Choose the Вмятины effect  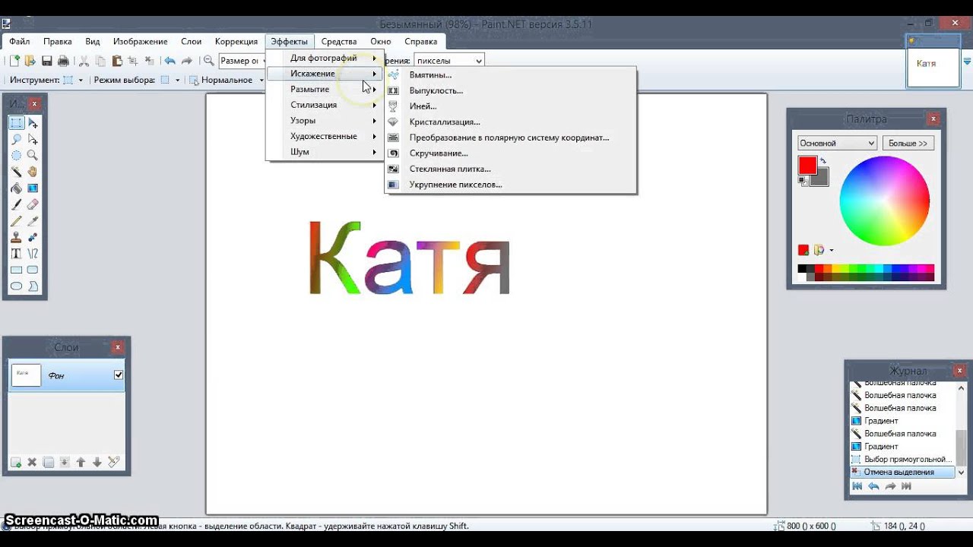pyautogui.click(x=511, y=74)
